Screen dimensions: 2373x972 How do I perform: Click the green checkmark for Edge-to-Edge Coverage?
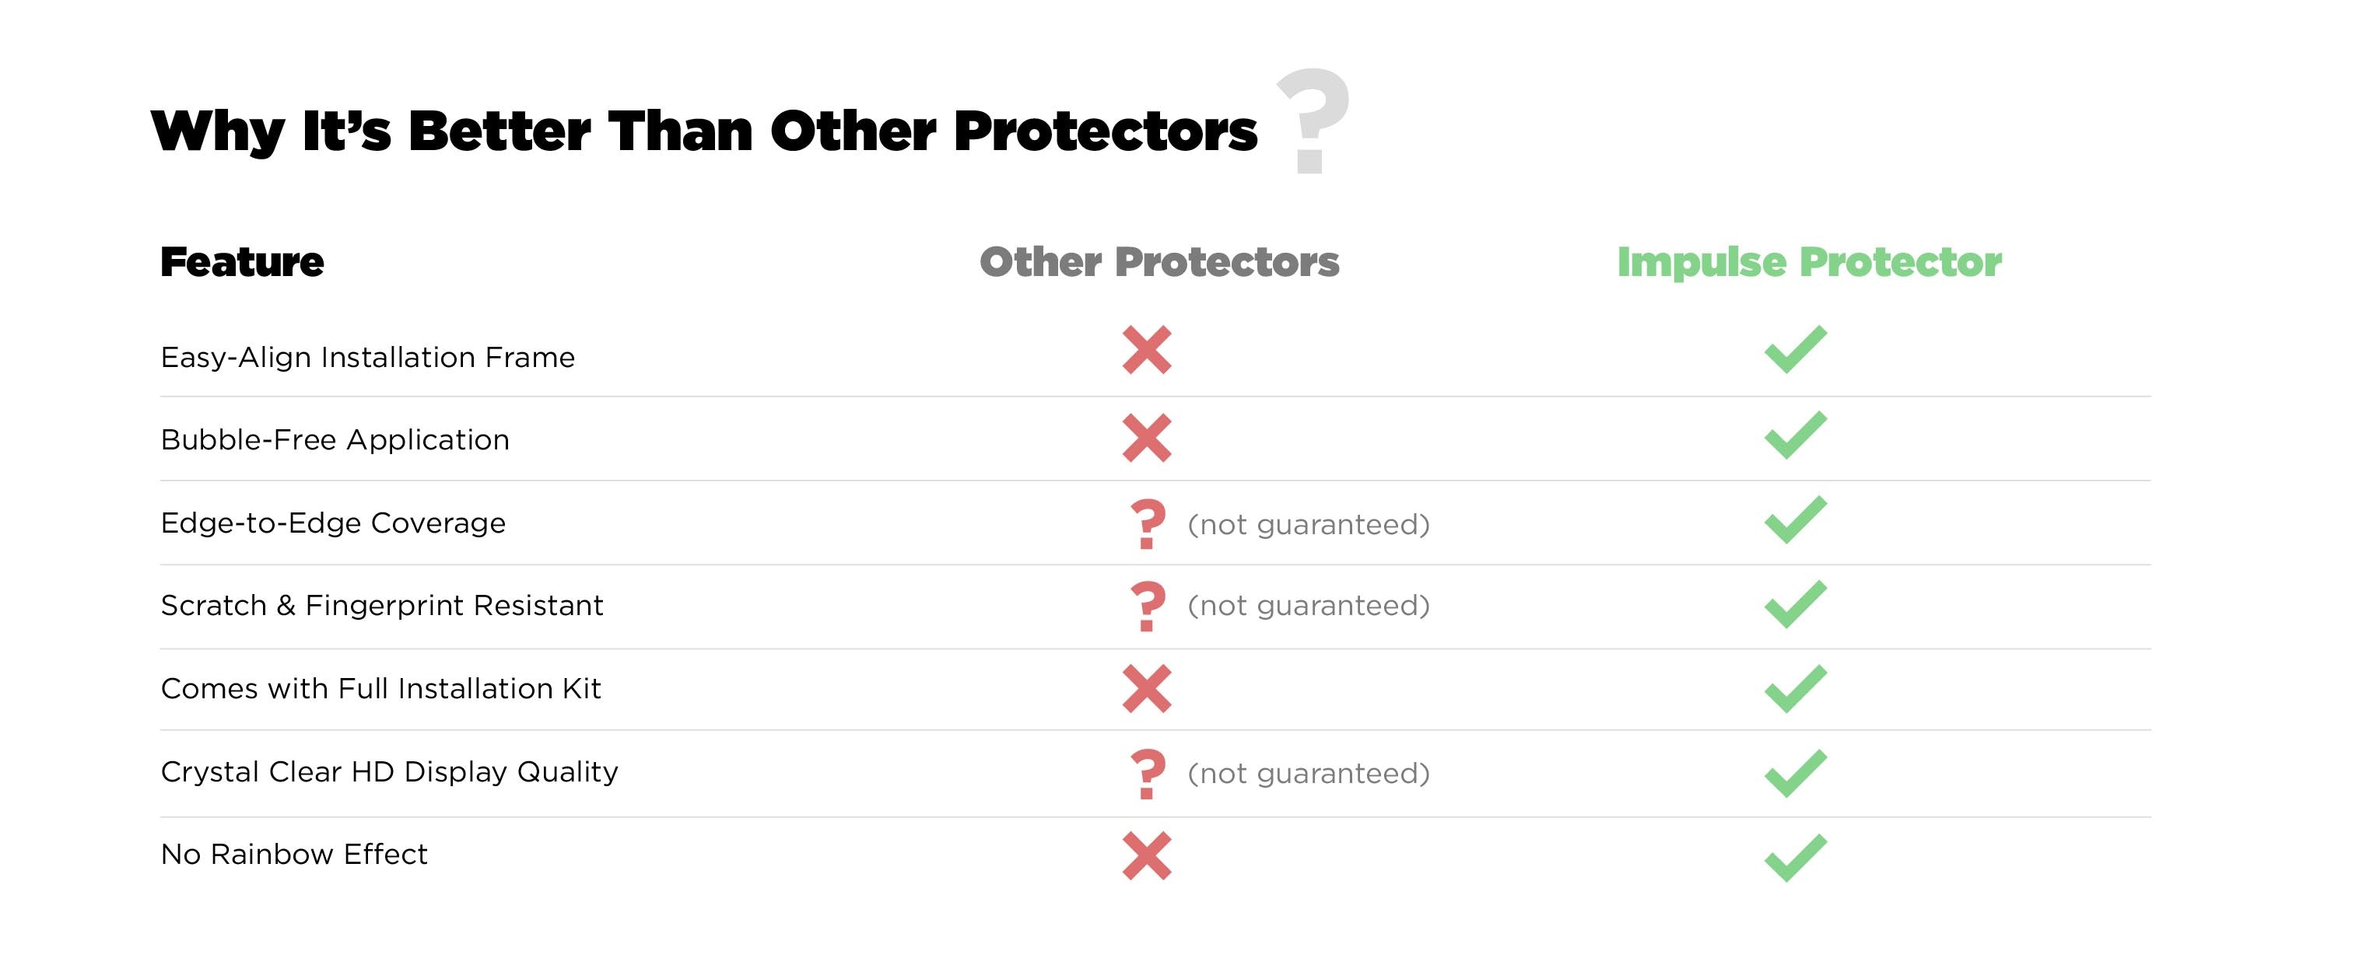[1796, 520]
